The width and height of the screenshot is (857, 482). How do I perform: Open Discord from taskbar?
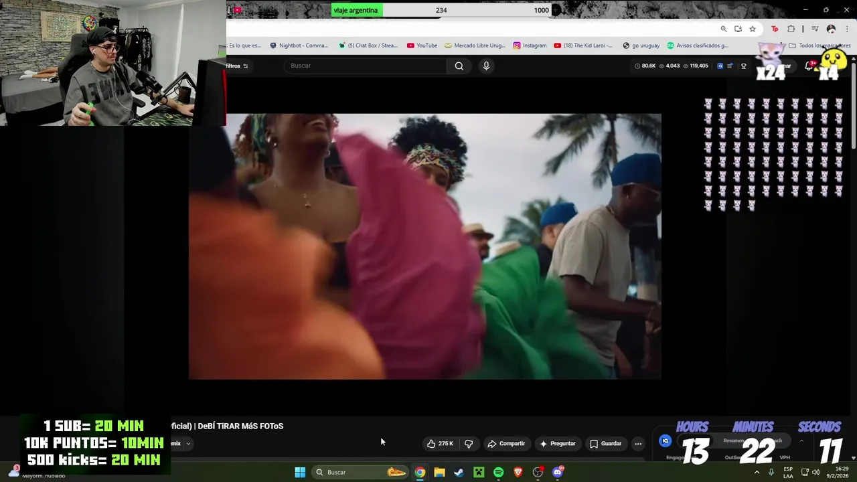[558, 472]
